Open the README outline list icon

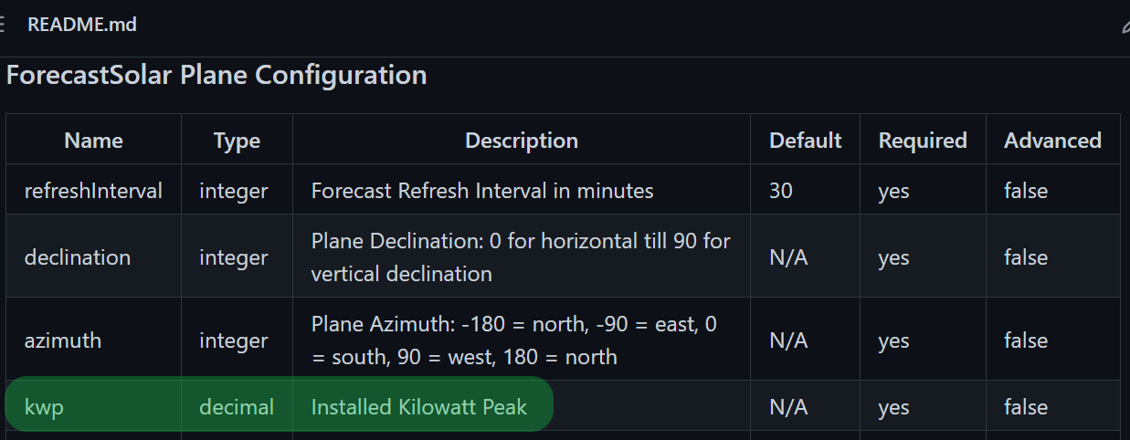click(3, 25)
